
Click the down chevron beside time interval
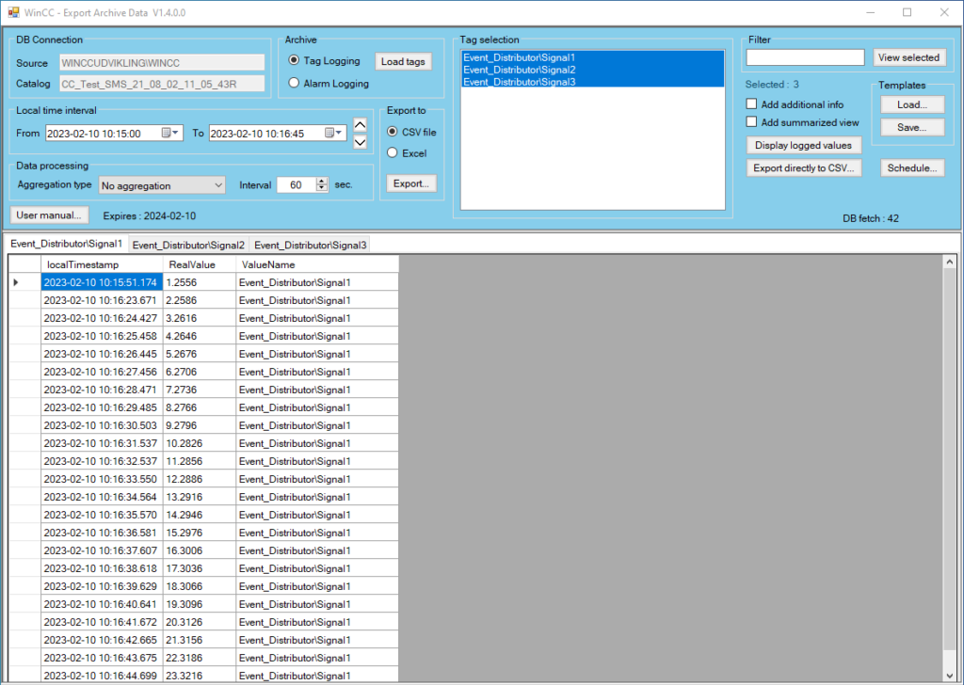[x=361, y=142]
